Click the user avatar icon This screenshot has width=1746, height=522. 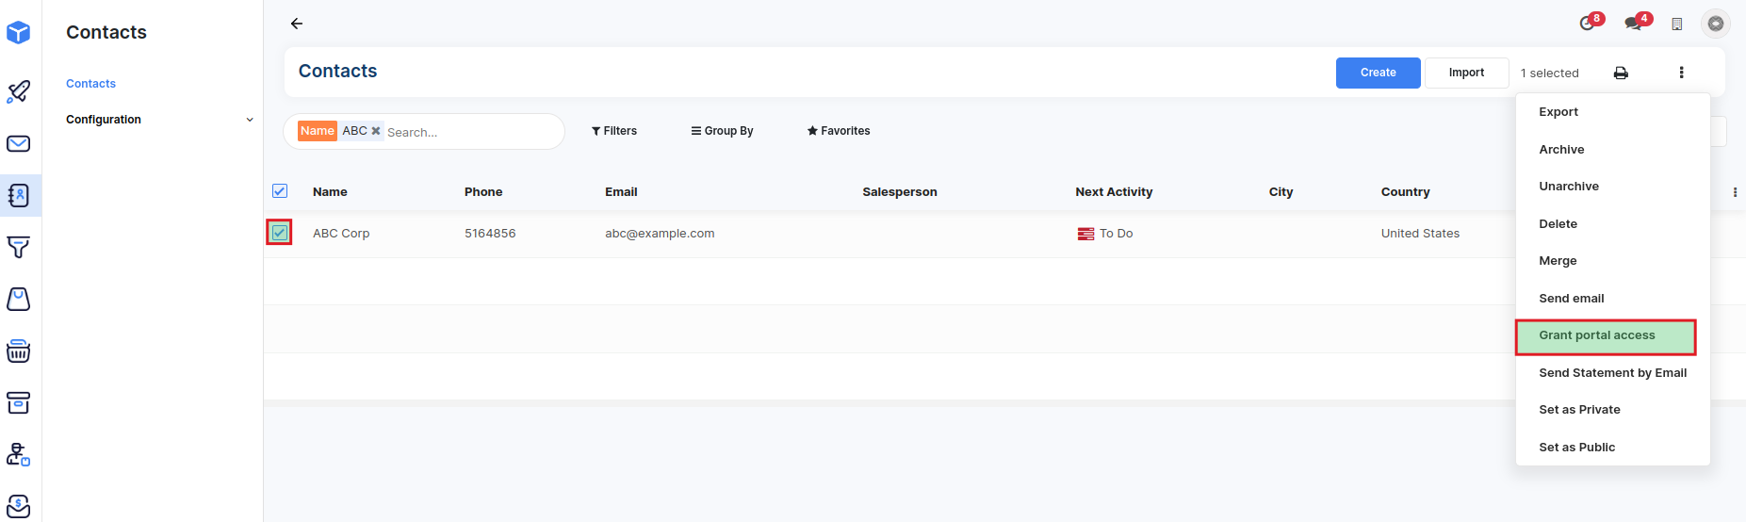click(x=1715, y=24)
